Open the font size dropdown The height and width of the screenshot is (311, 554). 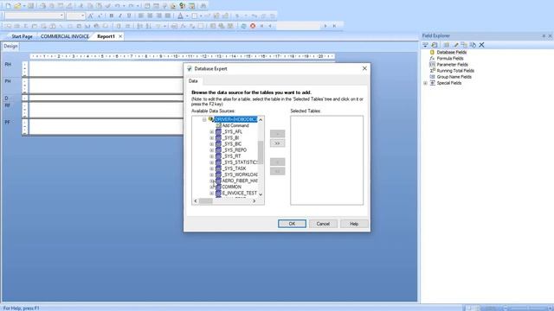(x=83, y=16)
